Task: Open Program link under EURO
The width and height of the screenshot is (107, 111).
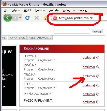Action: (29, 88)
